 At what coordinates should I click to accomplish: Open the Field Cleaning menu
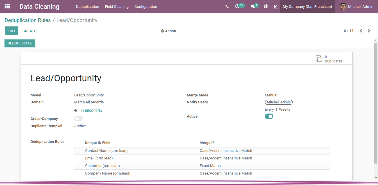pyautogui.click(x=117, y=6)
